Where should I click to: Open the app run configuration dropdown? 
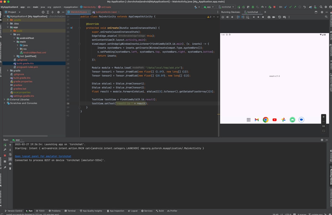click(209, 7)
